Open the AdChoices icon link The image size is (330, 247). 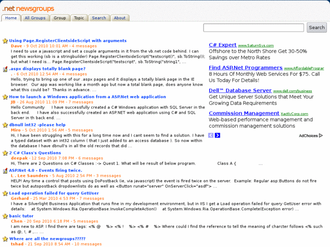(x=310, y=136)
